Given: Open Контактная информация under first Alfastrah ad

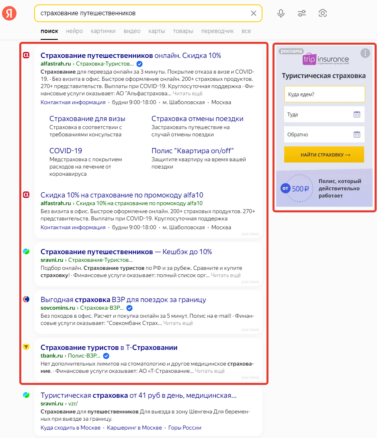Looking at the screenshot, I should (x=73, y=102).
